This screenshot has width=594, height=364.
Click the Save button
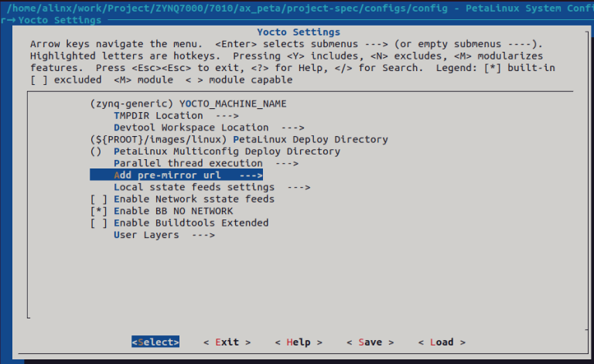point(370,342)
